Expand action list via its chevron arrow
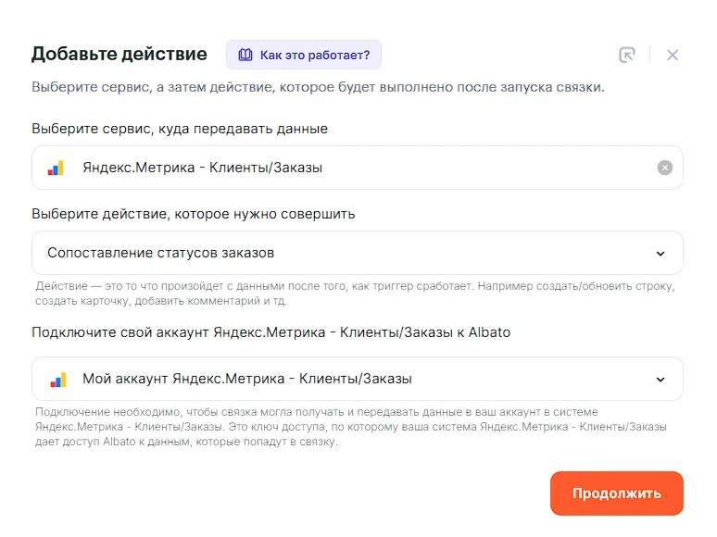 tap(660, 253)
